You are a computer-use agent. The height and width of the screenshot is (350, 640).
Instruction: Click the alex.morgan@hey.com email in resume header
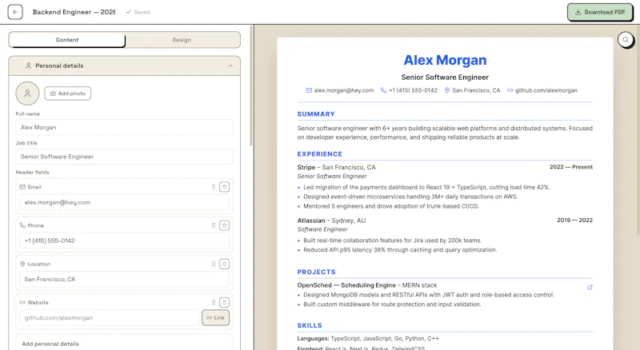pyautogui.click(x=344, y=90)
